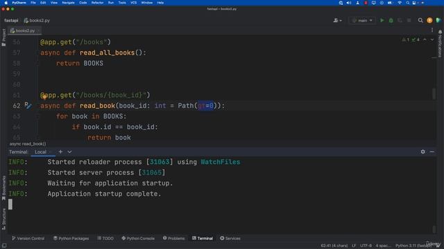The height and width of the screenshot is (249, 444).
Task: Go to next highlighted problem arrow
Action: (x=432, y=40)
